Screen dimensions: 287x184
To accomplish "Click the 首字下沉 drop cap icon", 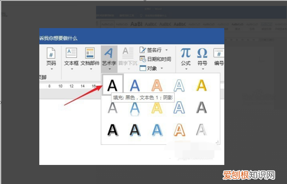I will click(x=128, y=53).
